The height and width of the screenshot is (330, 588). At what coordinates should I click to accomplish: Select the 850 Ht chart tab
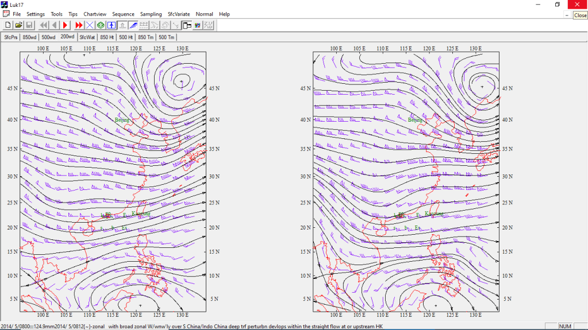point(107,37)
